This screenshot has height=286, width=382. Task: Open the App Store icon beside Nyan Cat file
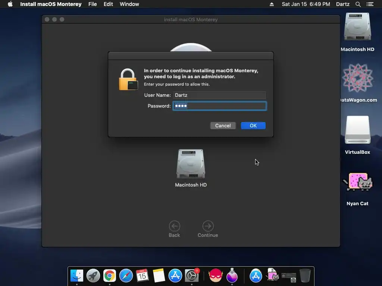(256, 276)
